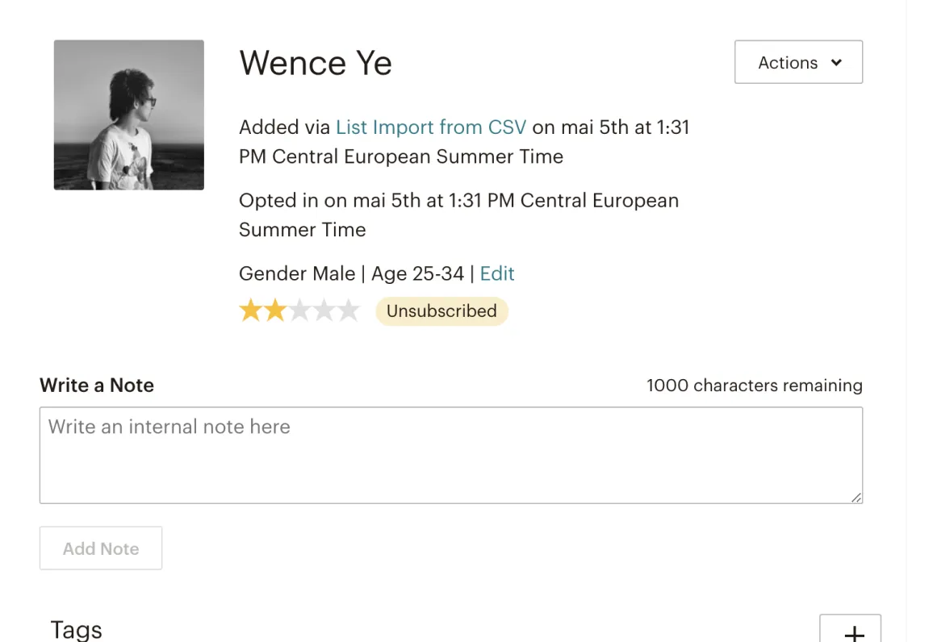Click the Write a Note label
933x642 pixels.
pos(97,386)
